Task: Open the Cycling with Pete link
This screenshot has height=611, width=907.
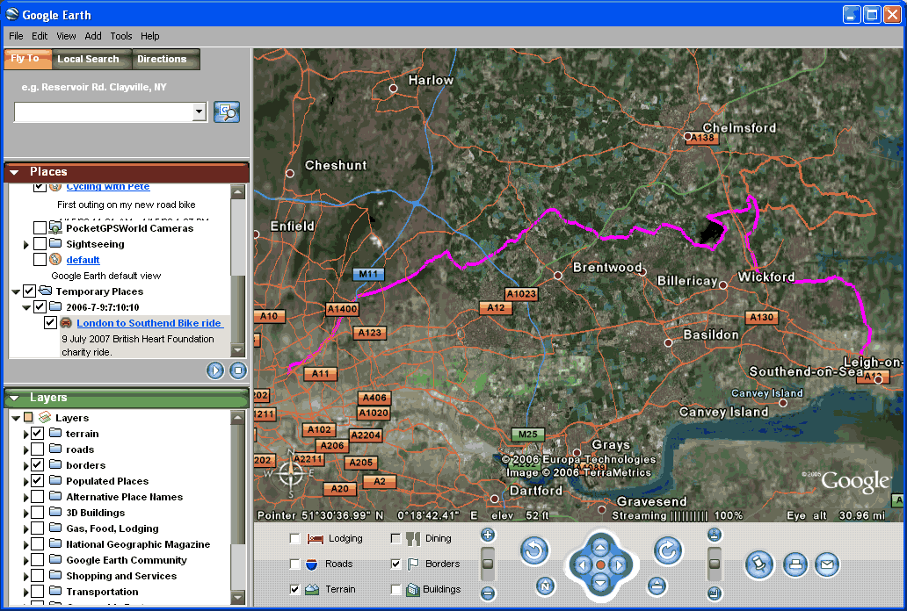Action: click(107, 187)
